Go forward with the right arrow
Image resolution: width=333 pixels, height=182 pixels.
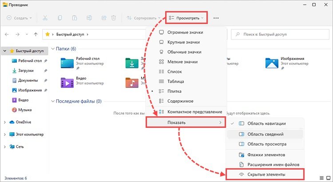pyautogui.click(x=17, y=34)
